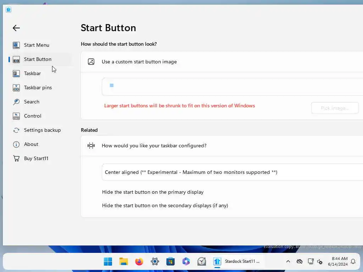This screenshot has height=272, width=363.
Task: Go back using the left arrow
Action: pos(16,28)
